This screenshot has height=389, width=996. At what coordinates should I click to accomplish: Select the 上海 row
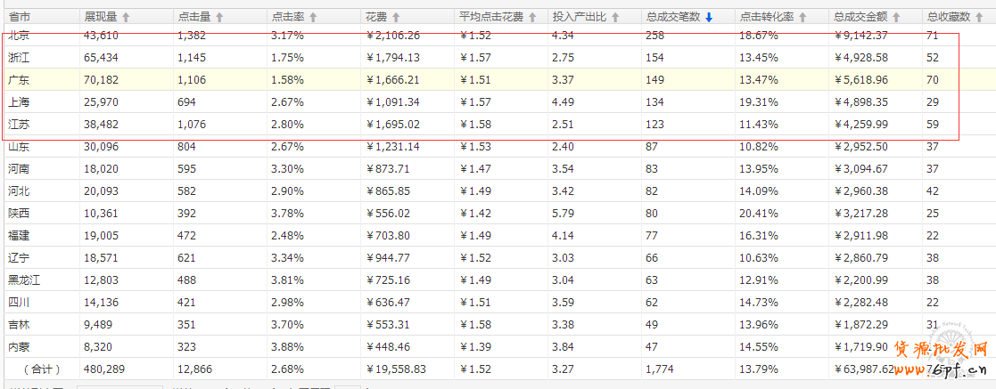19,102
